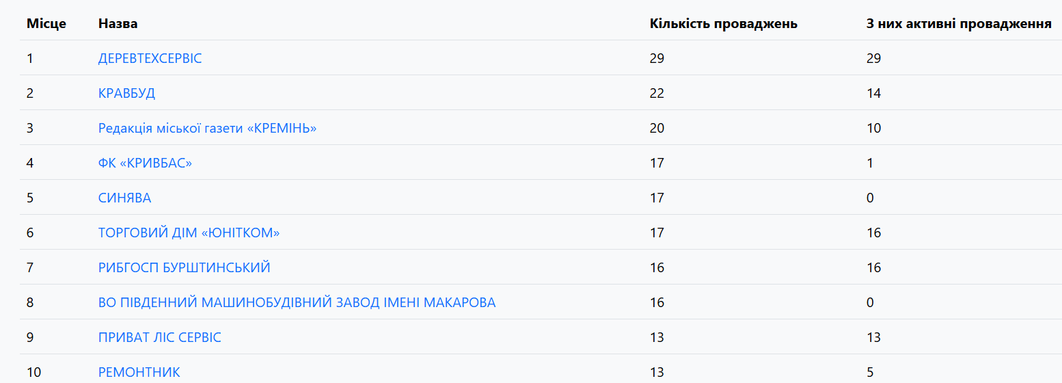The height and width of the screenshot is (383, 1062).
Task: Click the З них активні провадження header
Action: click(958, 24)
